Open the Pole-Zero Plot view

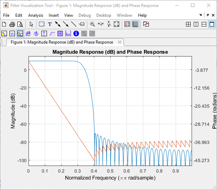pyautogui.click(x=60, y=34)
